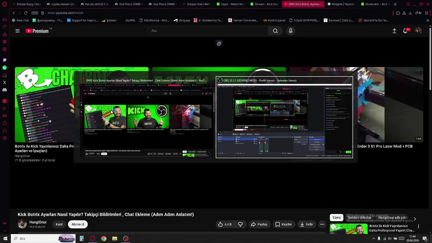This screenshot has height=243, width=432.
Task: Switch to the Moderator - Kick tab
Action: 375,4
